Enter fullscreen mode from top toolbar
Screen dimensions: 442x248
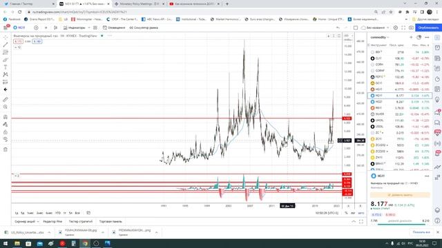tap(403, 28)
